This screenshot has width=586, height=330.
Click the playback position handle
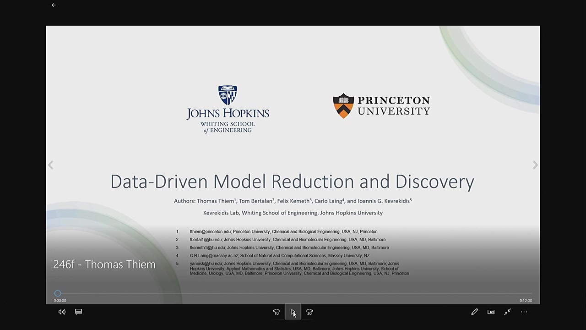coord(58,293)
